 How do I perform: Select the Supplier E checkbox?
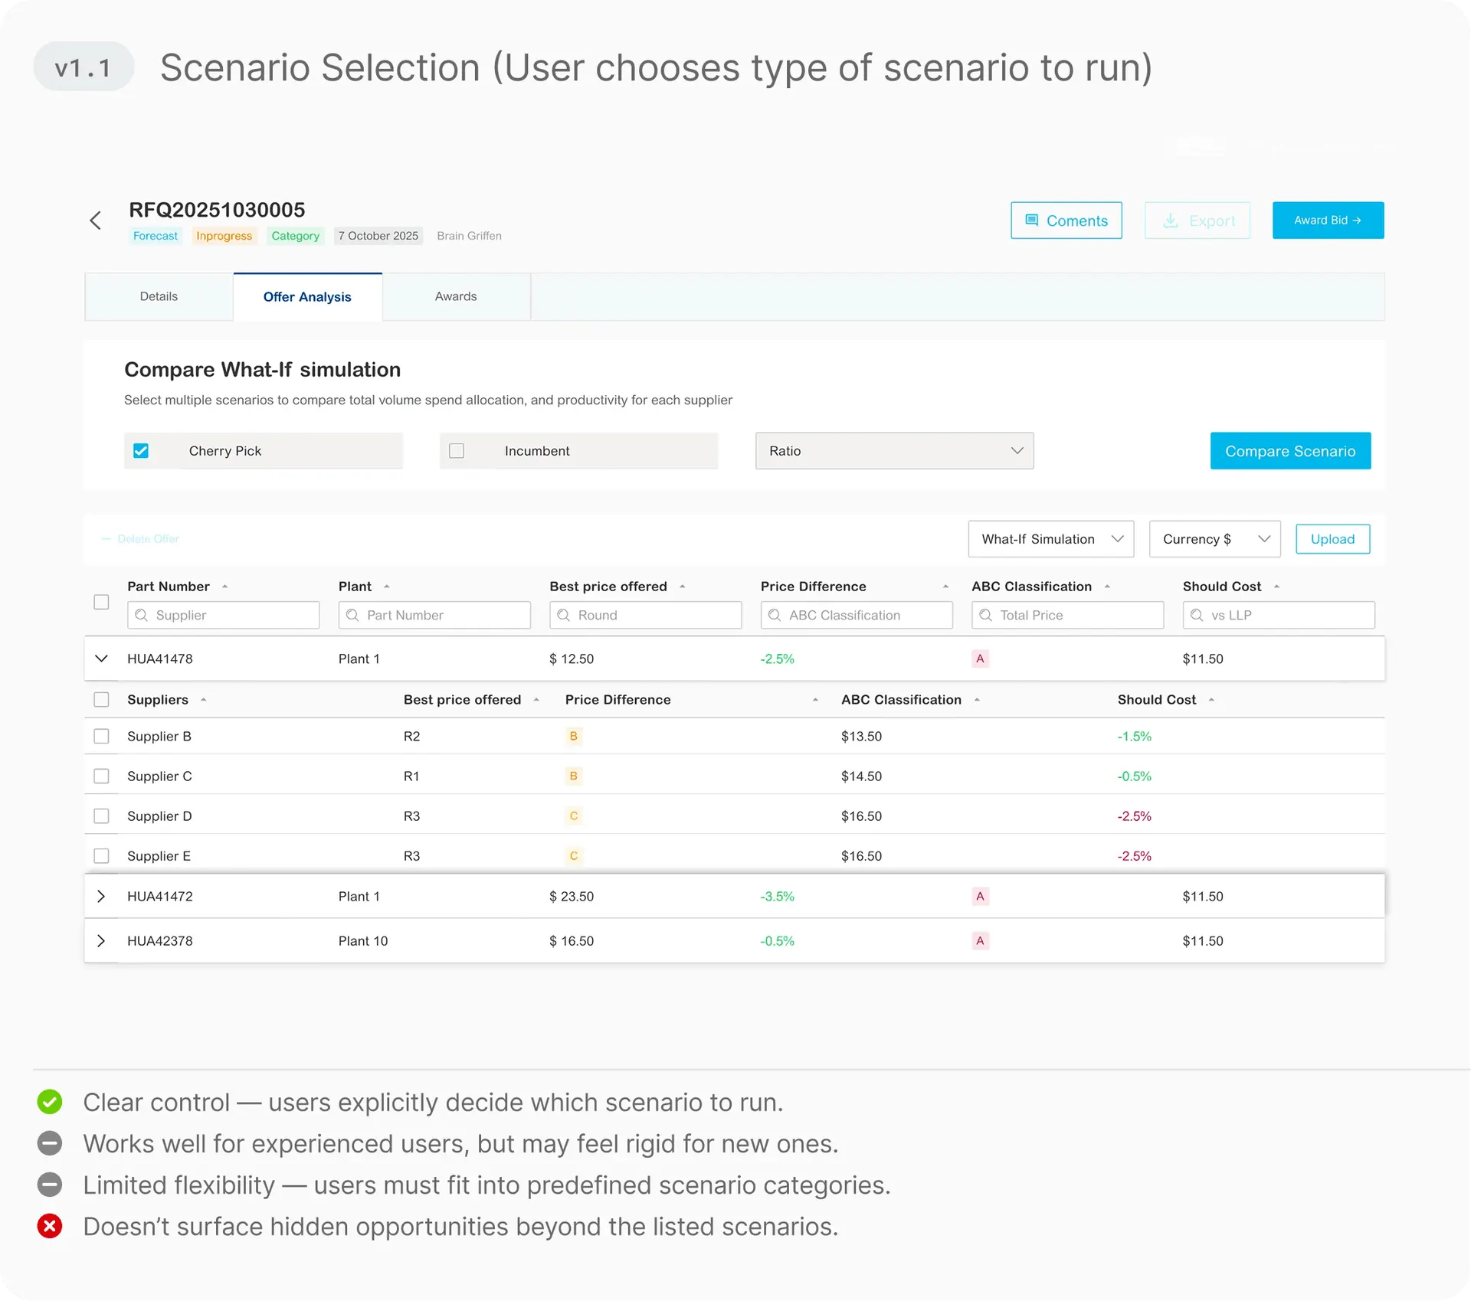pyautogui.click(x=101, y=856)
